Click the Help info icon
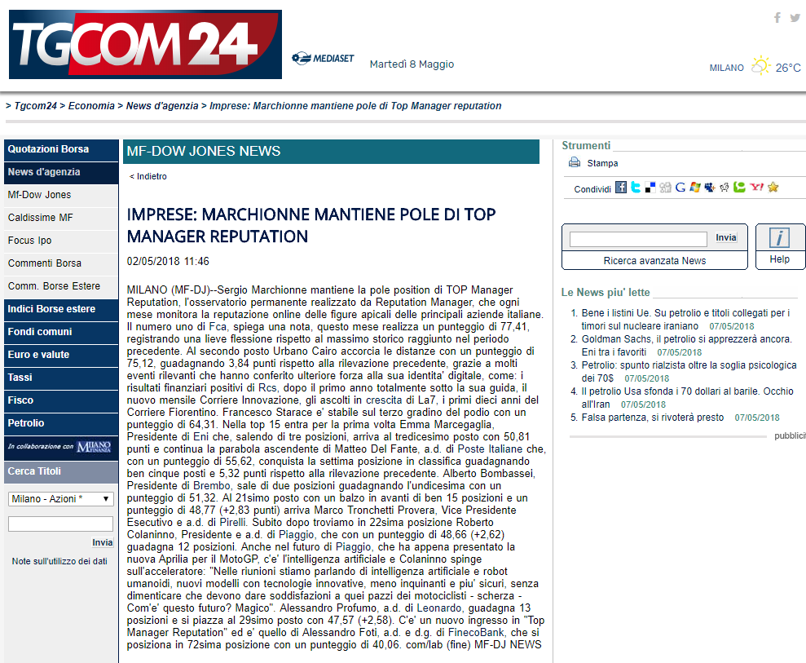806x663 pixels. click(779, 238)
